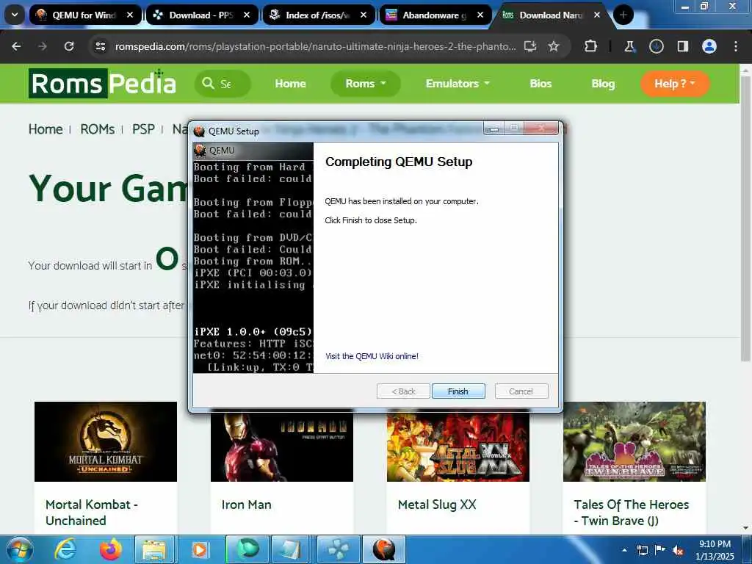This screenshot has width=752, height=564.
Task: Launch Firefox from taskbar
Action: [x=111, y=549]
